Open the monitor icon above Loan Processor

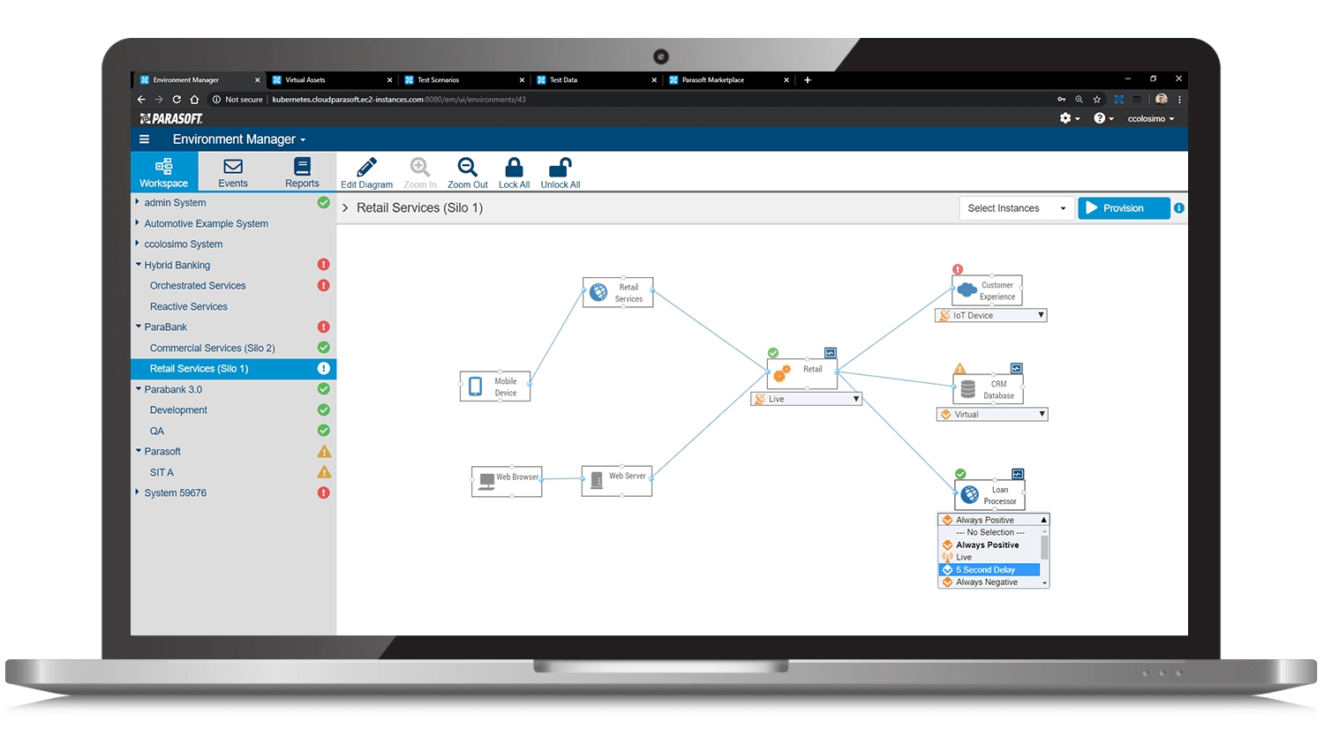click(x=1018, y=474)
